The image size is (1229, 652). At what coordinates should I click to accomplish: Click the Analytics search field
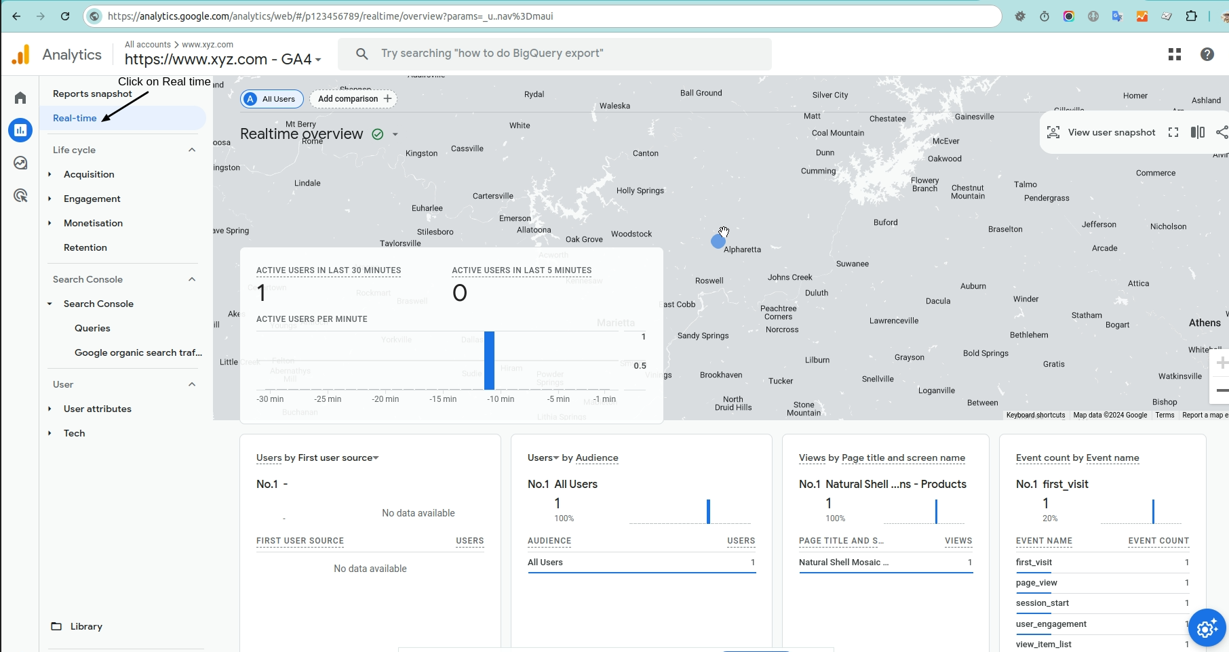tap(556, 54)
